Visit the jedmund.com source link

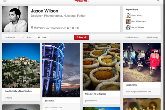(x=91, y=101)
